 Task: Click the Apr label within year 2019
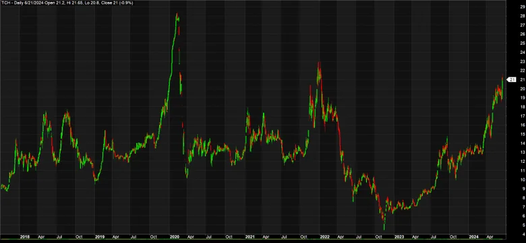coord(116,237)
